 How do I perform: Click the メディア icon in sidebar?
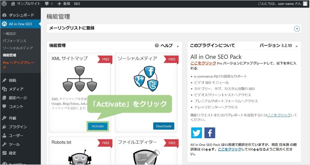(4, 89)
